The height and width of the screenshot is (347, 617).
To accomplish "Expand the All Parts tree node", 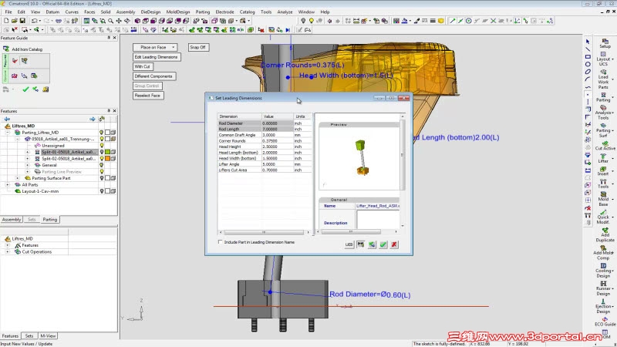I will click(x=8, y=184).
